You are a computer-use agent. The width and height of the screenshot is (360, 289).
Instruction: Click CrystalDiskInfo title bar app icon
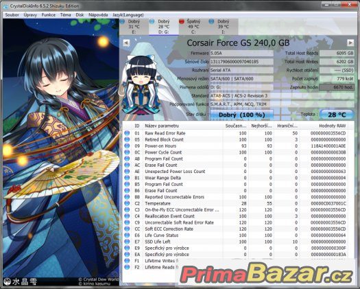pyautogui.click(x=5, y=6)
